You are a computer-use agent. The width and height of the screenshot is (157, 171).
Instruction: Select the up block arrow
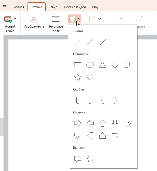(x=103, y=123)
